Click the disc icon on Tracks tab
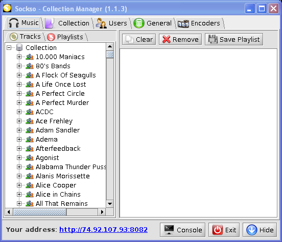The width and height of the screenshot is (282, 242). [14, 37]
